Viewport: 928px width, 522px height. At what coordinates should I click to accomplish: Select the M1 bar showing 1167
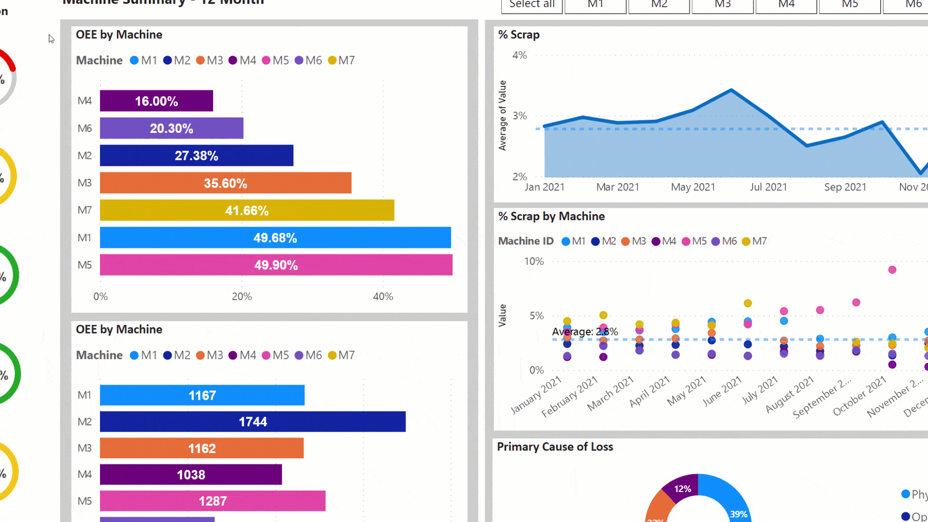tap(202, 395)
